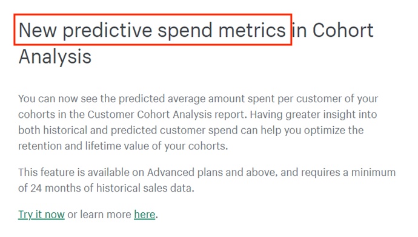
Task: Click the word "Analysis" on the heading's second line
Action: 55,57
